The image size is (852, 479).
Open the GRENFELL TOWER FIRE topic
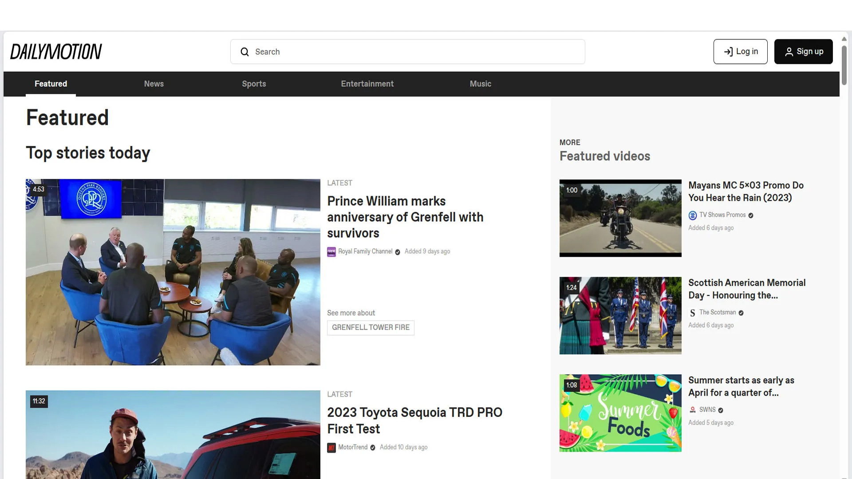click(371, 328)
